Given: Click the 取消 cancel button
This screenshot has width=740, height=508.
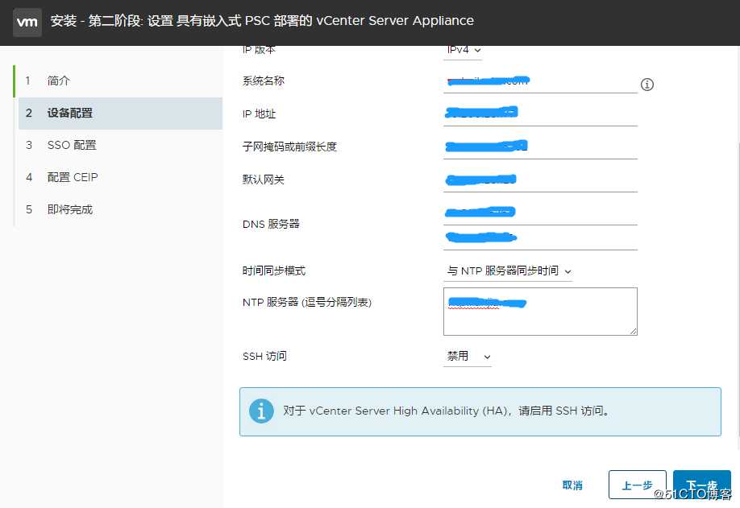Looking at the screenshot, I should tap(572, 485).
